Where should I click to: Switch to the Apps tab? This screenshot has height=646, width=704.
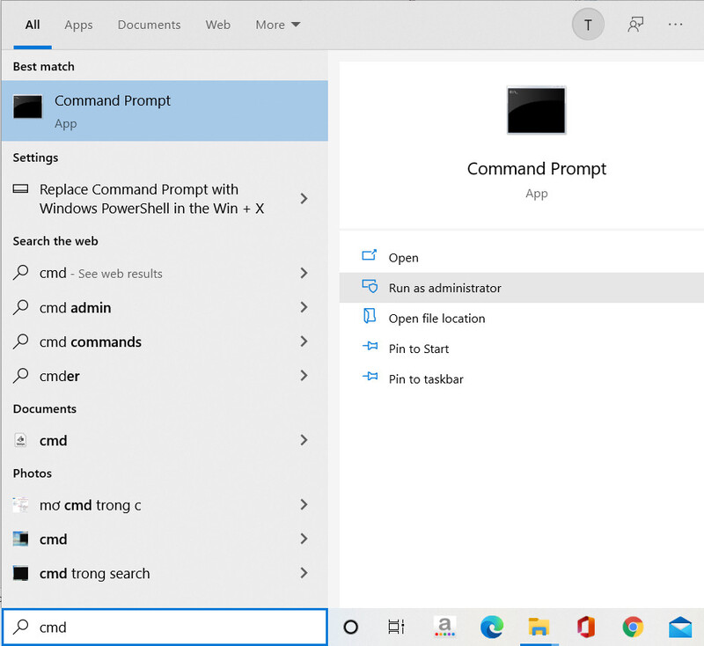tap(78, 25)
